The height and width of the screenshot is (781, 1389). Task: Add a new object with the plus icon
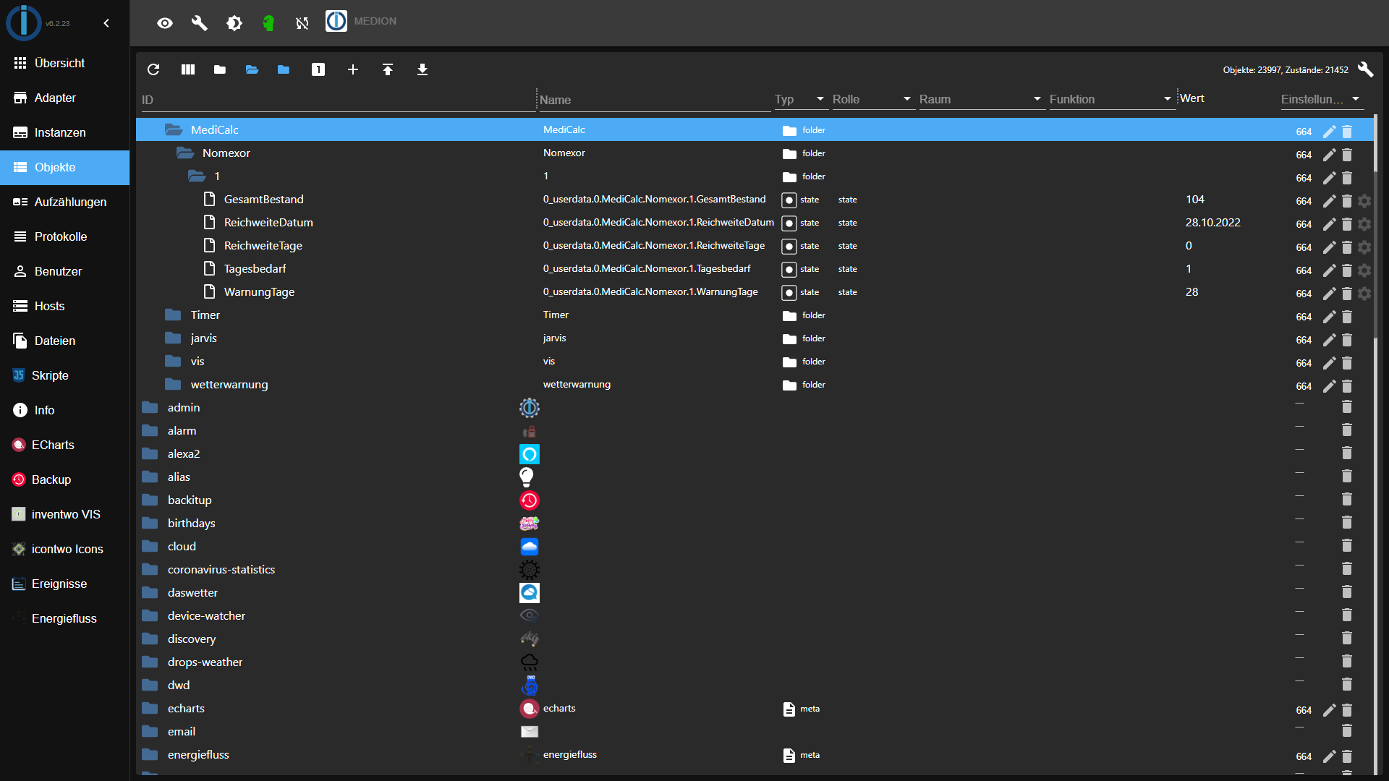click(x=353, y=69)
